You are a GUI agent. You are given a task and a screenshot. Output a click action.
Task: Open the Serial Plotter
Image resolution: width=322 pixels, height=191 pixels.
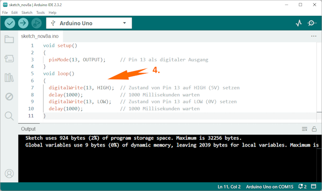coord(299,23)
